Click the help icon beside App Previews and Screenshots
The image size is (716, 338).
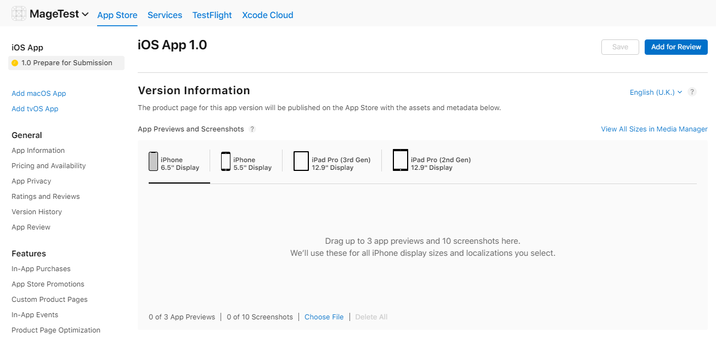click(252, 129)
